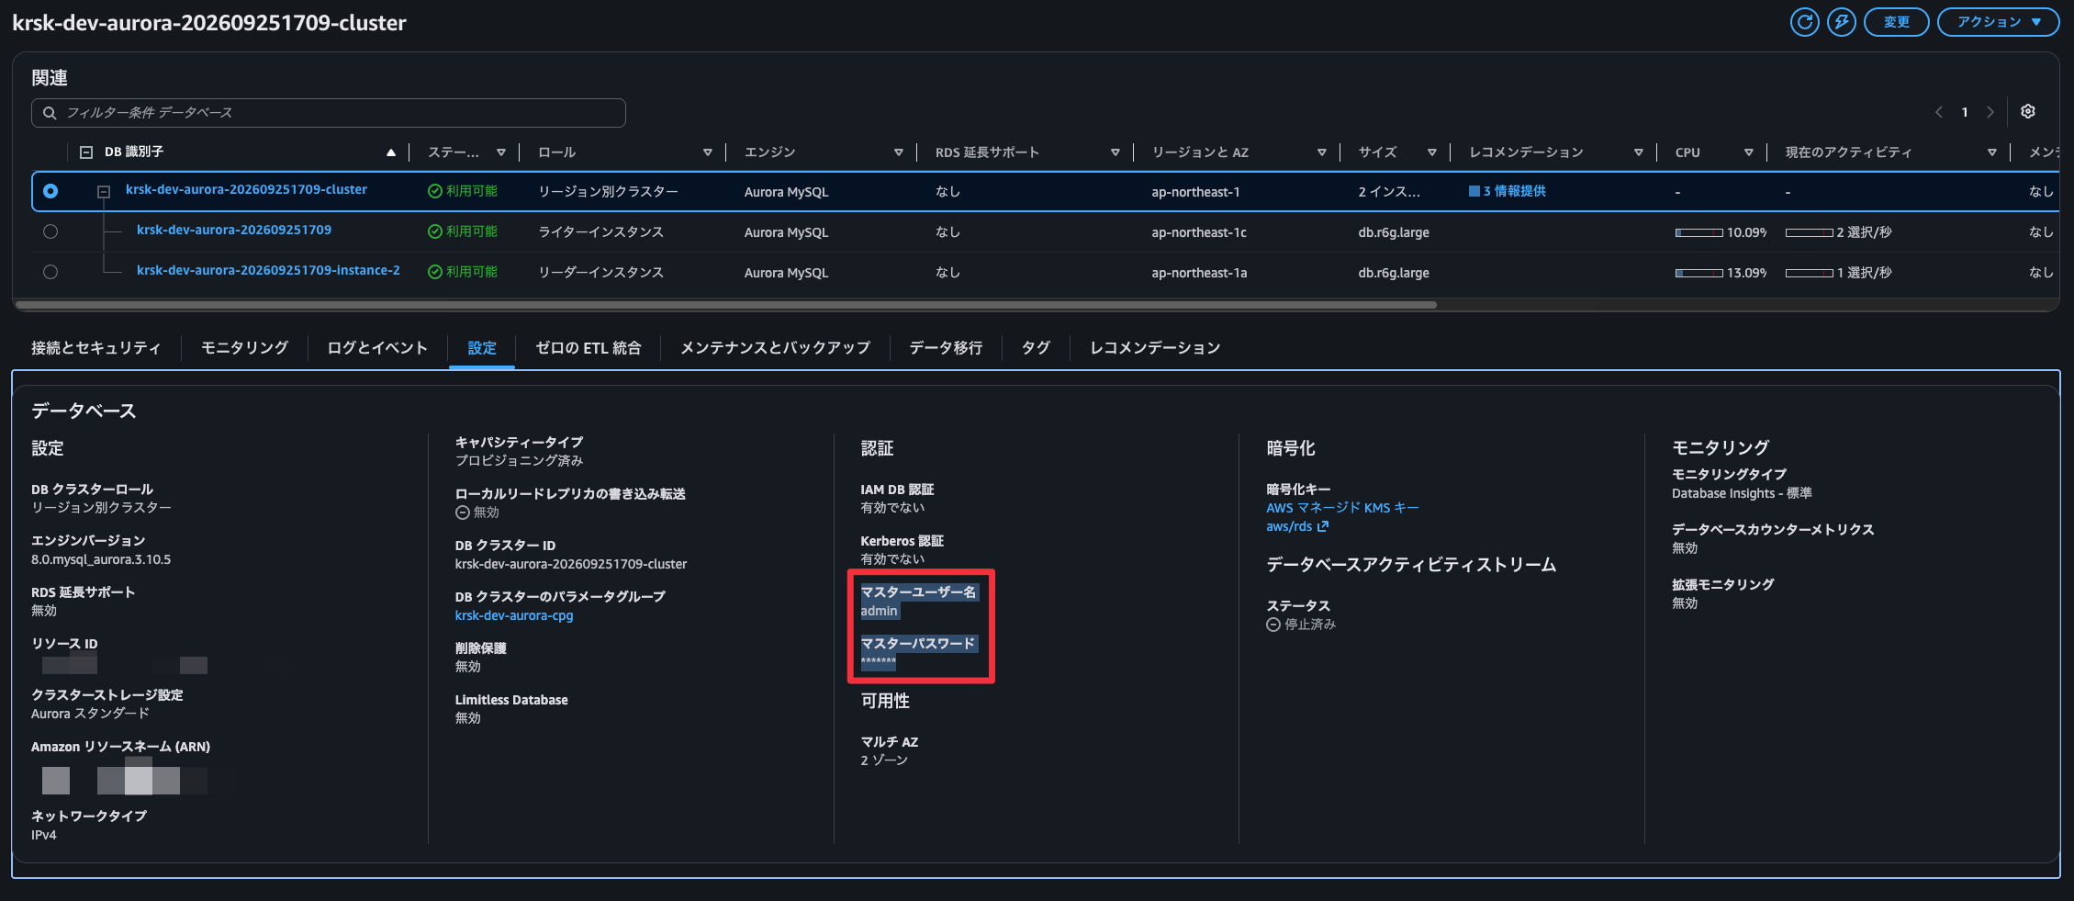Image resolution: width=2074 pixels, height=901 pixels.
Task: Click CPU bar showing 10.09% for writer
Action: pyautogui.click(x=1698, y=232)
